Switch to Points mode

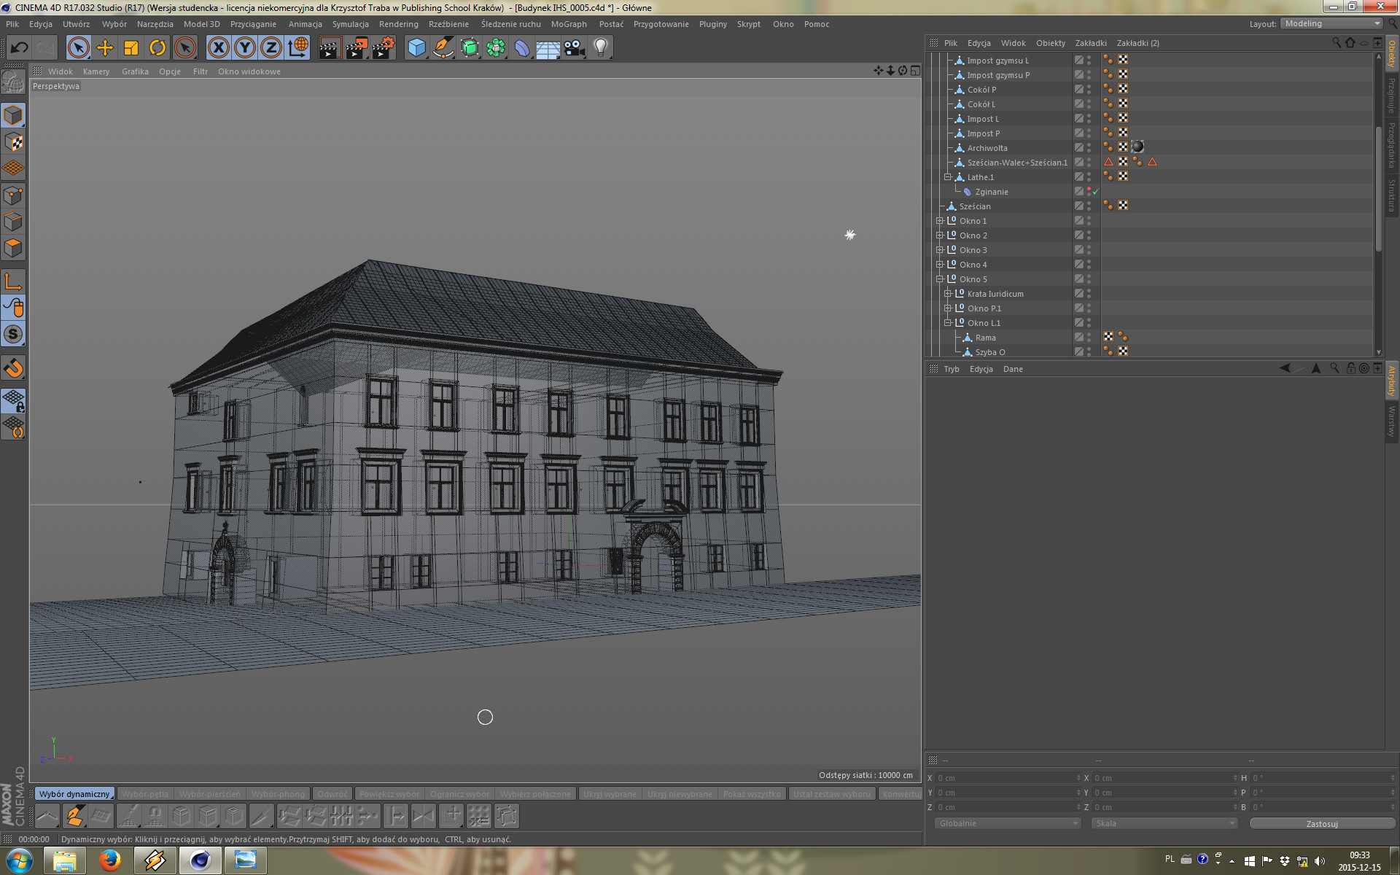point(13,195)
